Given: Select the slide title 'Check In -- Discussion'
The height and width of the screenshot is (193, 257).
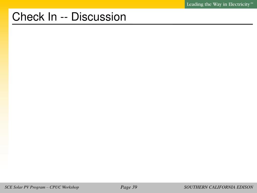Looking at the screenshot, I should point(69,17).
